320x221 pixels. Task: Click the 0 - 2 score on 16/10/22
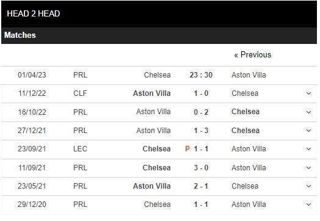(201, 112)
